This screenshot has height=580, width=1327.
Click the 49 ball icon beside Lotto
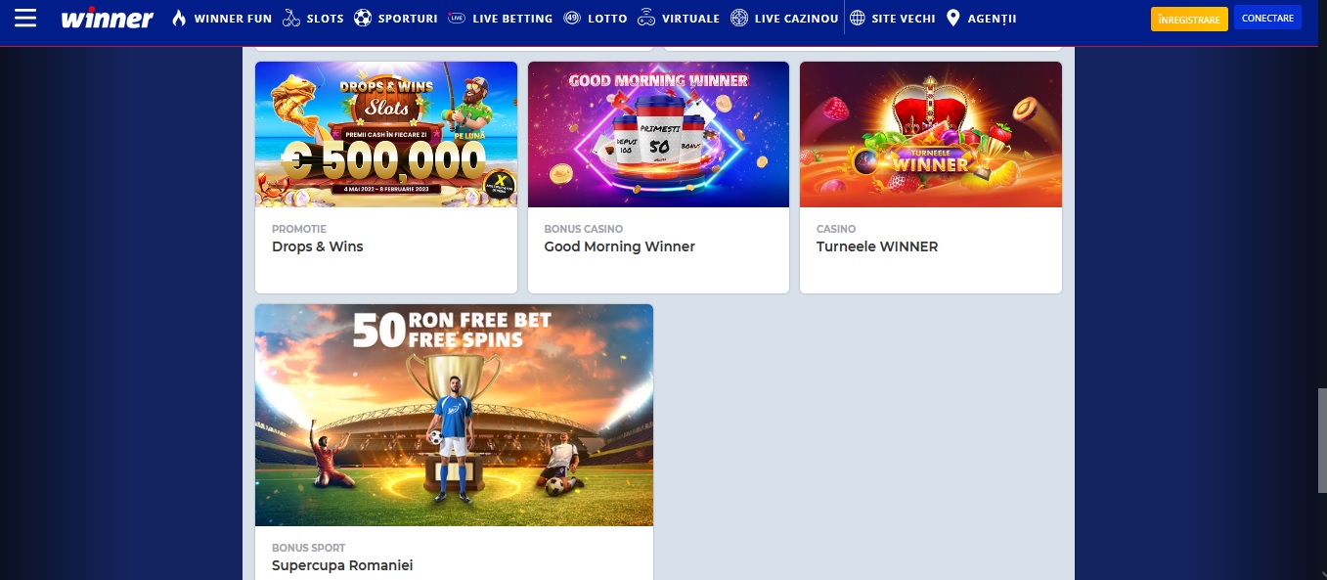[x=572, y=18]
